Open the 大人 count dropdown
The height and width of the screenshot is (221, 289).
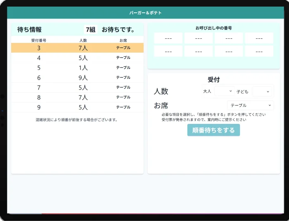[x=224, y=91]
